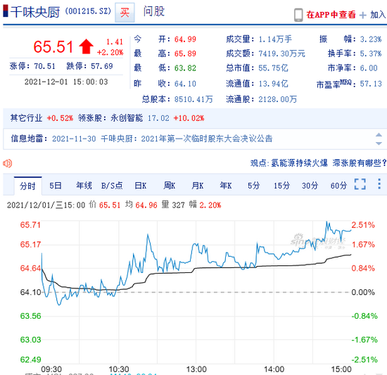
Task: Click the fullscreen chart icon
Action: (360, 184)
